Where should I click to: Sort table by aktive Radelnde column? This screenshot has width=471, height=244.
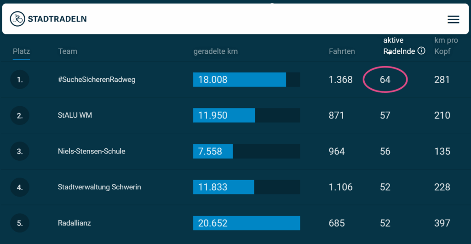(399, 45)
